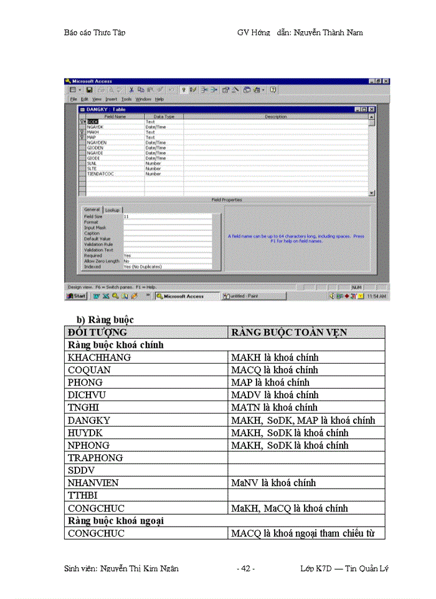This screenshot has height=599, width=436.
Task: Open the Properties icon in toolbar
Action: 226,90
